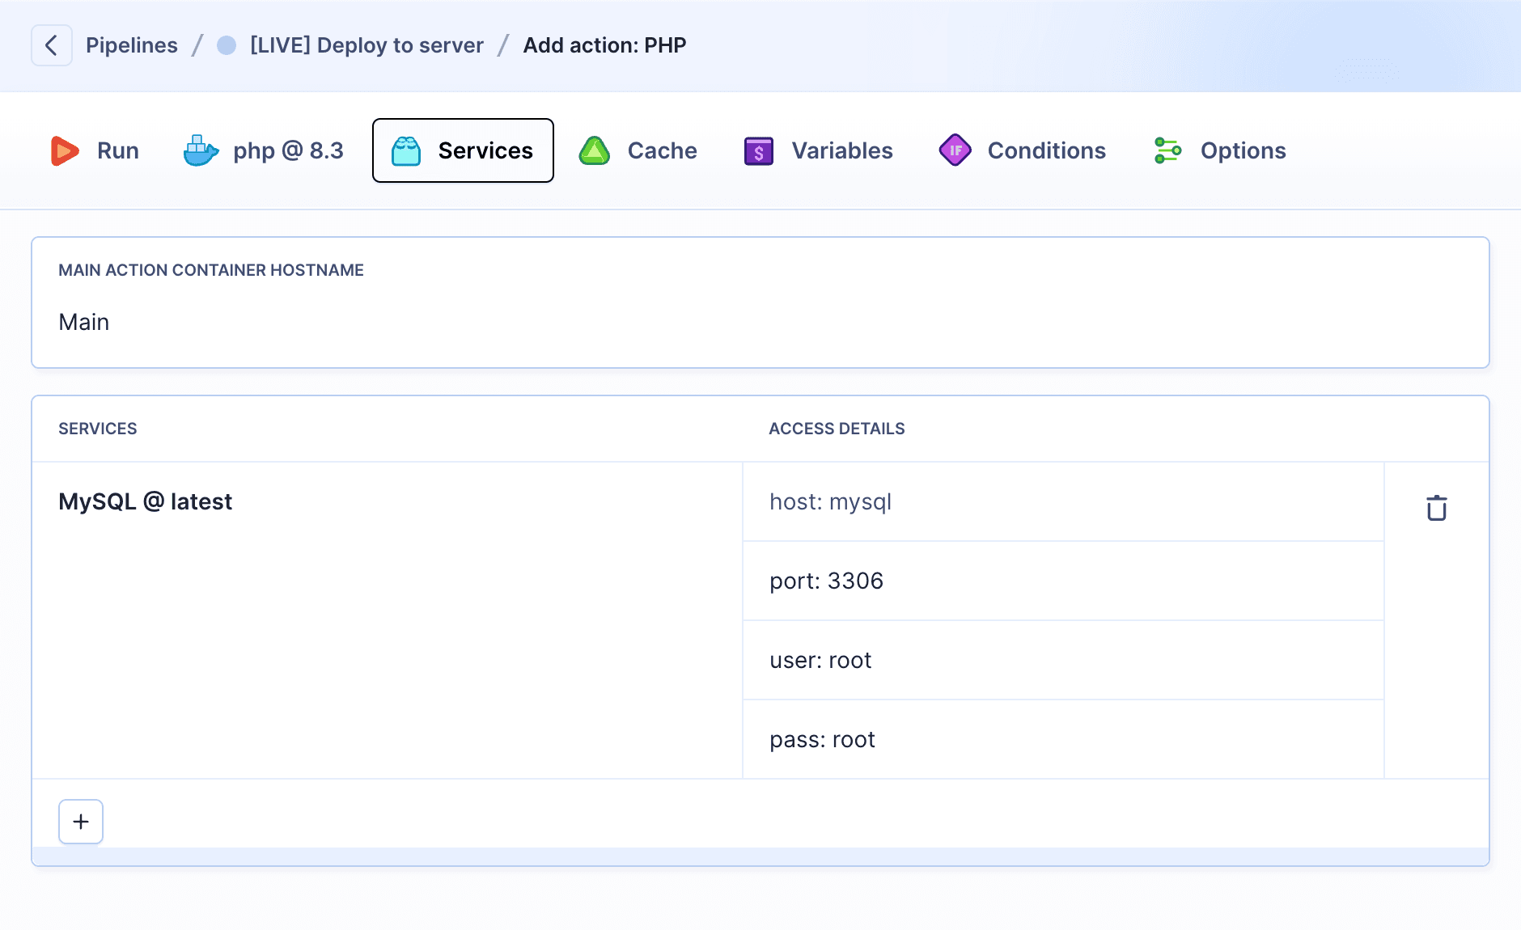Open the php @ 8.3 tab

[x=288, y=150]
